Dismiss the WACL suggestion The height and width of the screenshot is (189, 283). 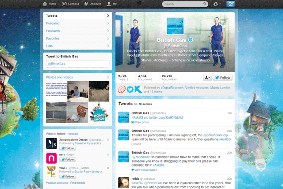pos(108,168)
